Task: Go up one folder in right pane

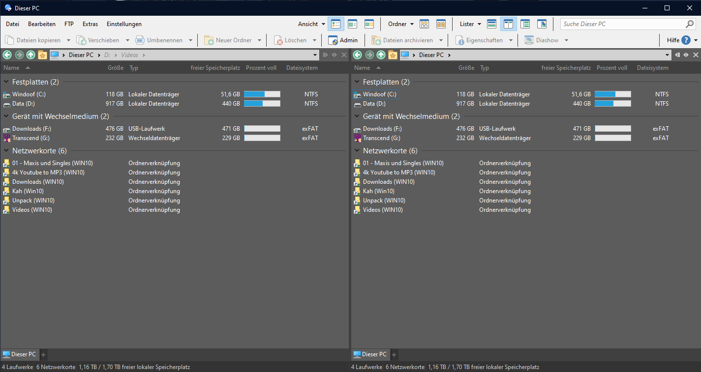Action: pos(381,55)
